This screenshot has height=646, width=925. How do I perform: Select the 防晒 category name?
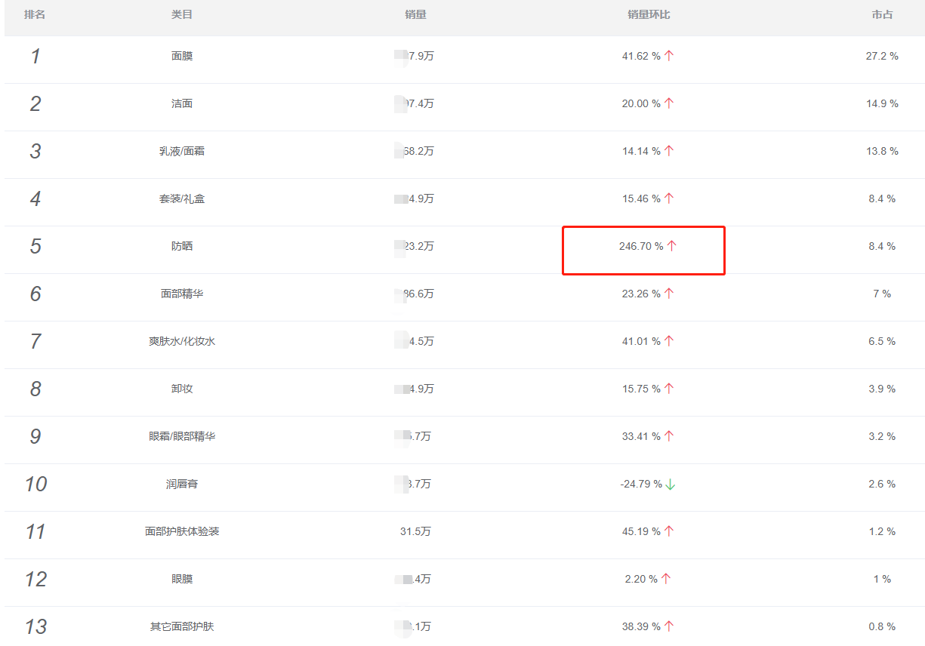pos(182,246)
